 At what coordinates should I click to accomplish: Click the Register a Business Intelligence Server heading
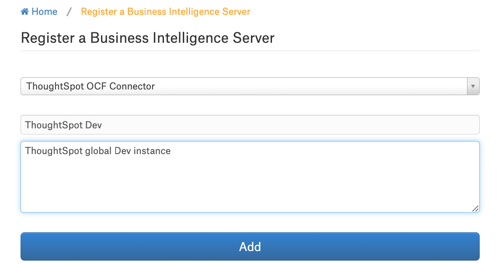click(148, 38)
